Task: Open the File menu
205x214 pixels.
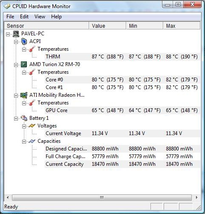Action: click(10, 17)
